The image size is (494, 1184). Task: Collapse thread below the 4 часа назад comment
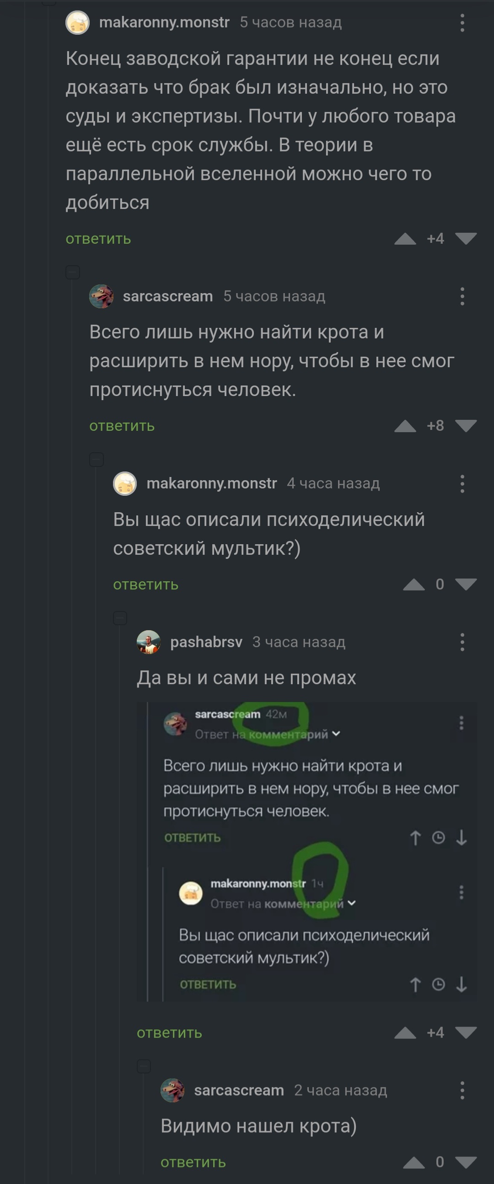point(120,618)
